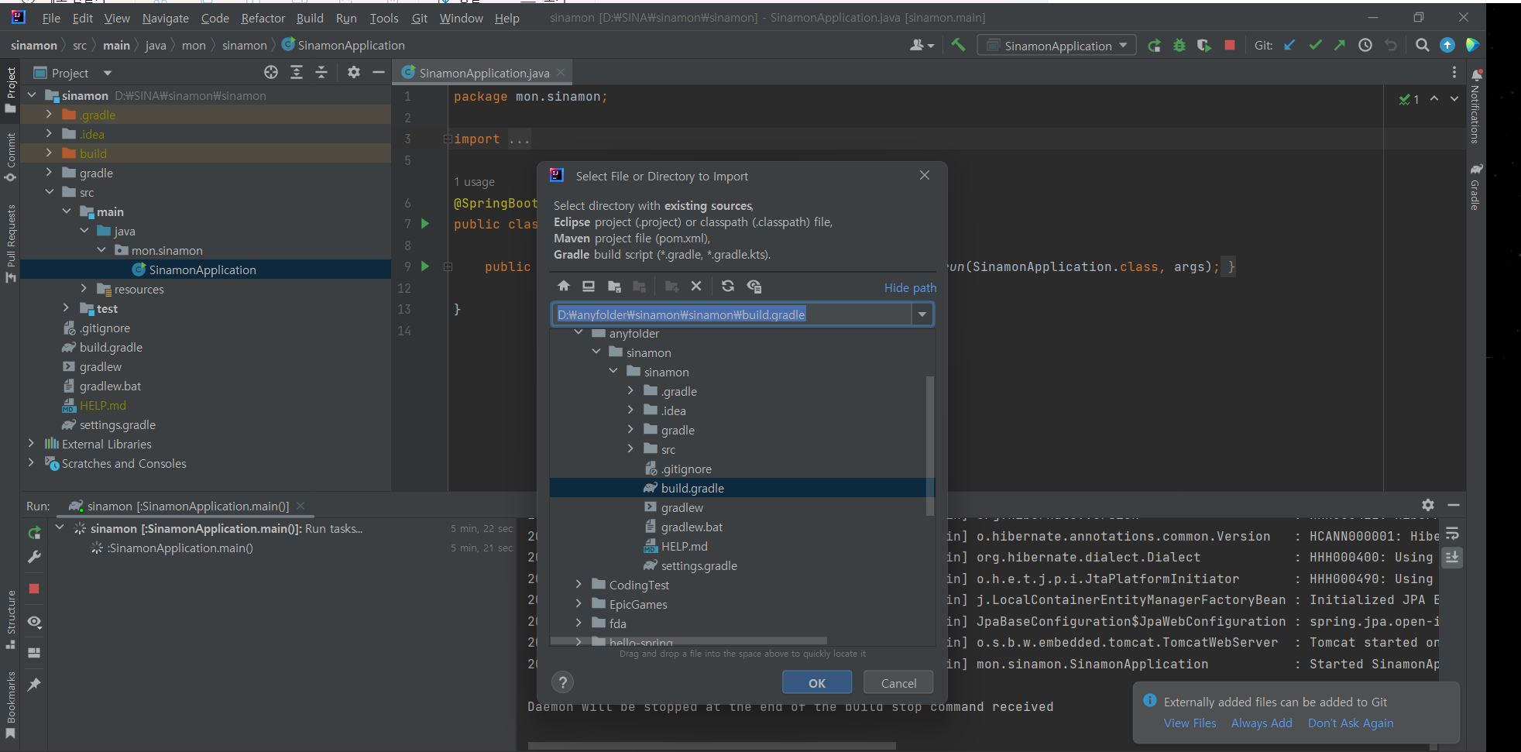This screenshot has height=752, width=1521.
Task: Click the Run SinamonApplication rerun icon in toolbar
Action: (1154, 46)
